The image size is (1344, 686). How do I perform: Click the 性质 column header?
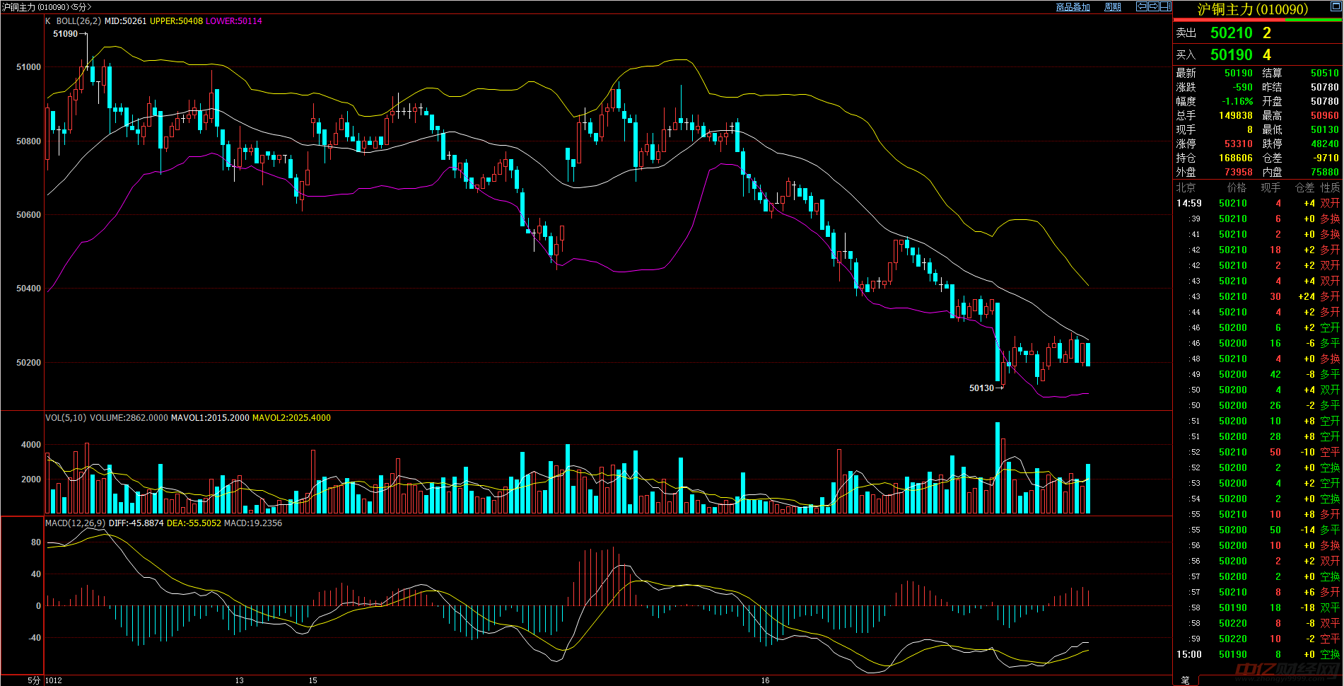point(1330,187)
